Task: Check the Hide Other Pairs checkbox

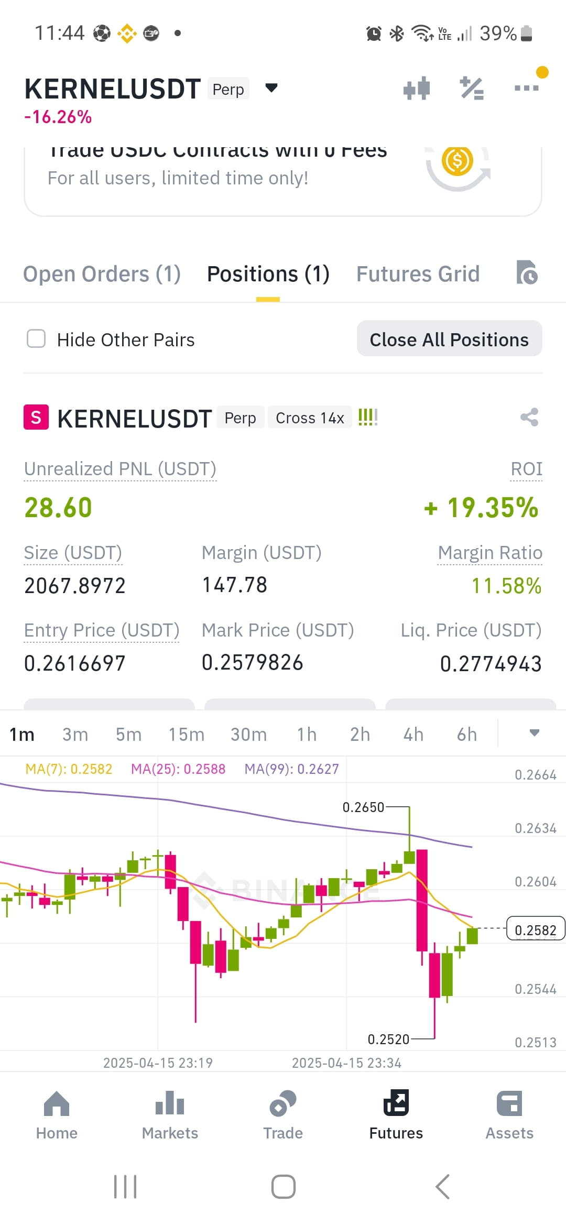Action: click(x=36, y=339)
